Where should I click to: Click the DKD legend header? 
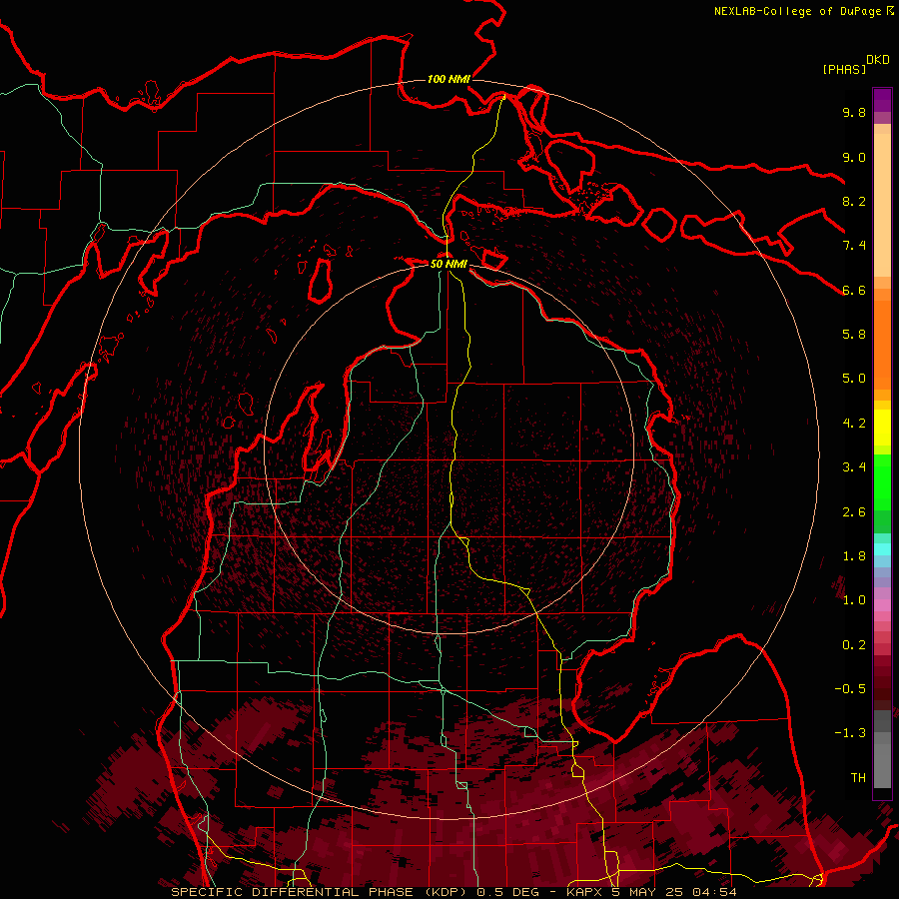[878, 60]
